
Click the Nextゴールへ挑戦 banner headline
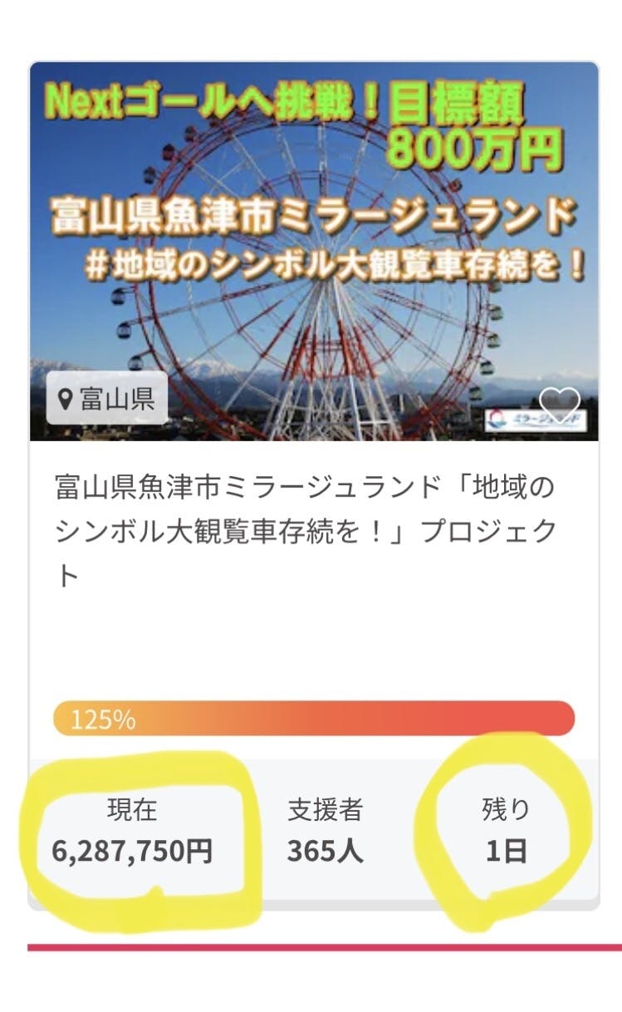[212, 101]
